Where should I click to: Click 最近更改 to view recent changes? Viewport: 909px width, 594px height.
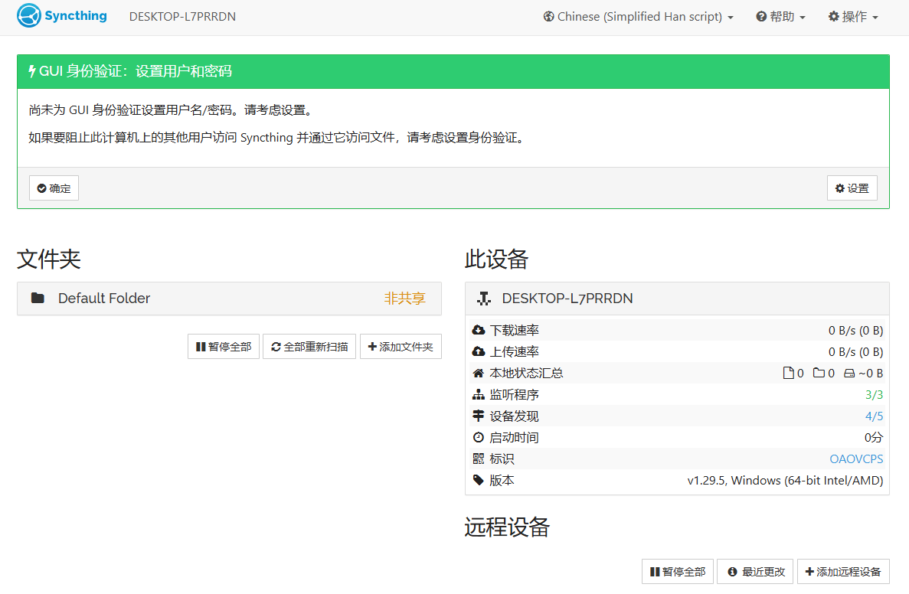755,571
